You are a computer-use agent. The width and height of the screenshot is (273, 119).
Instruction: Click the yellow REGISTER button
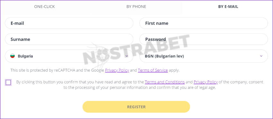point(136,107)
